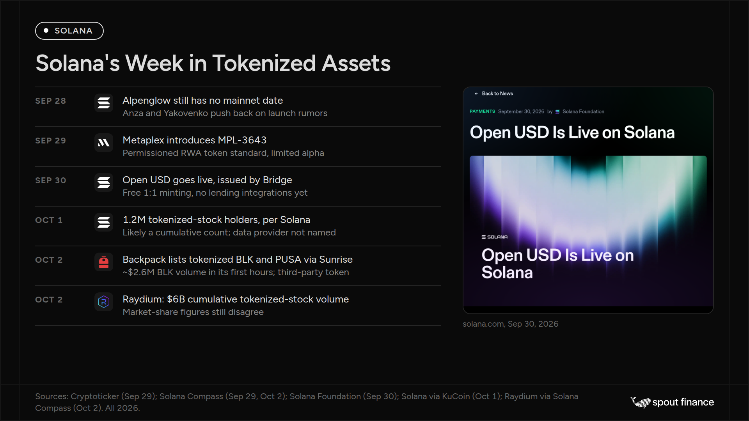Viewport: 749px width, 421px height.
Task: Click the September 30, 2026 article date
Action: tap(521, 111)
